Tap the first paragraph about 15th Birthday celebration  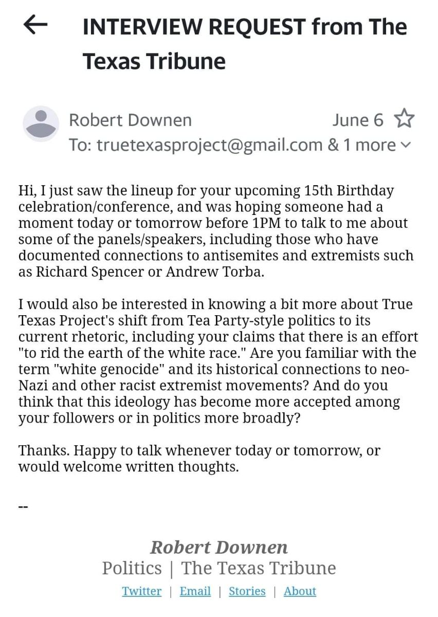(x=216, y=231)
